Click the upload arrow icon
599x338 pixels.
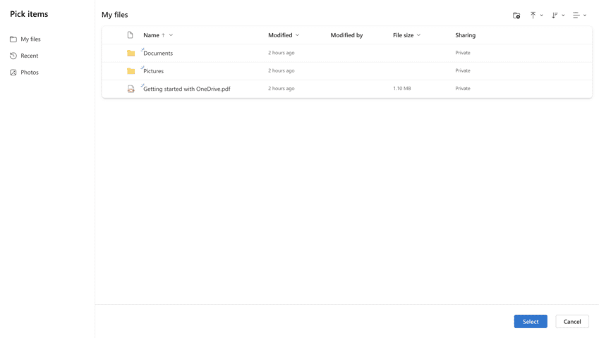pos(533,15)
